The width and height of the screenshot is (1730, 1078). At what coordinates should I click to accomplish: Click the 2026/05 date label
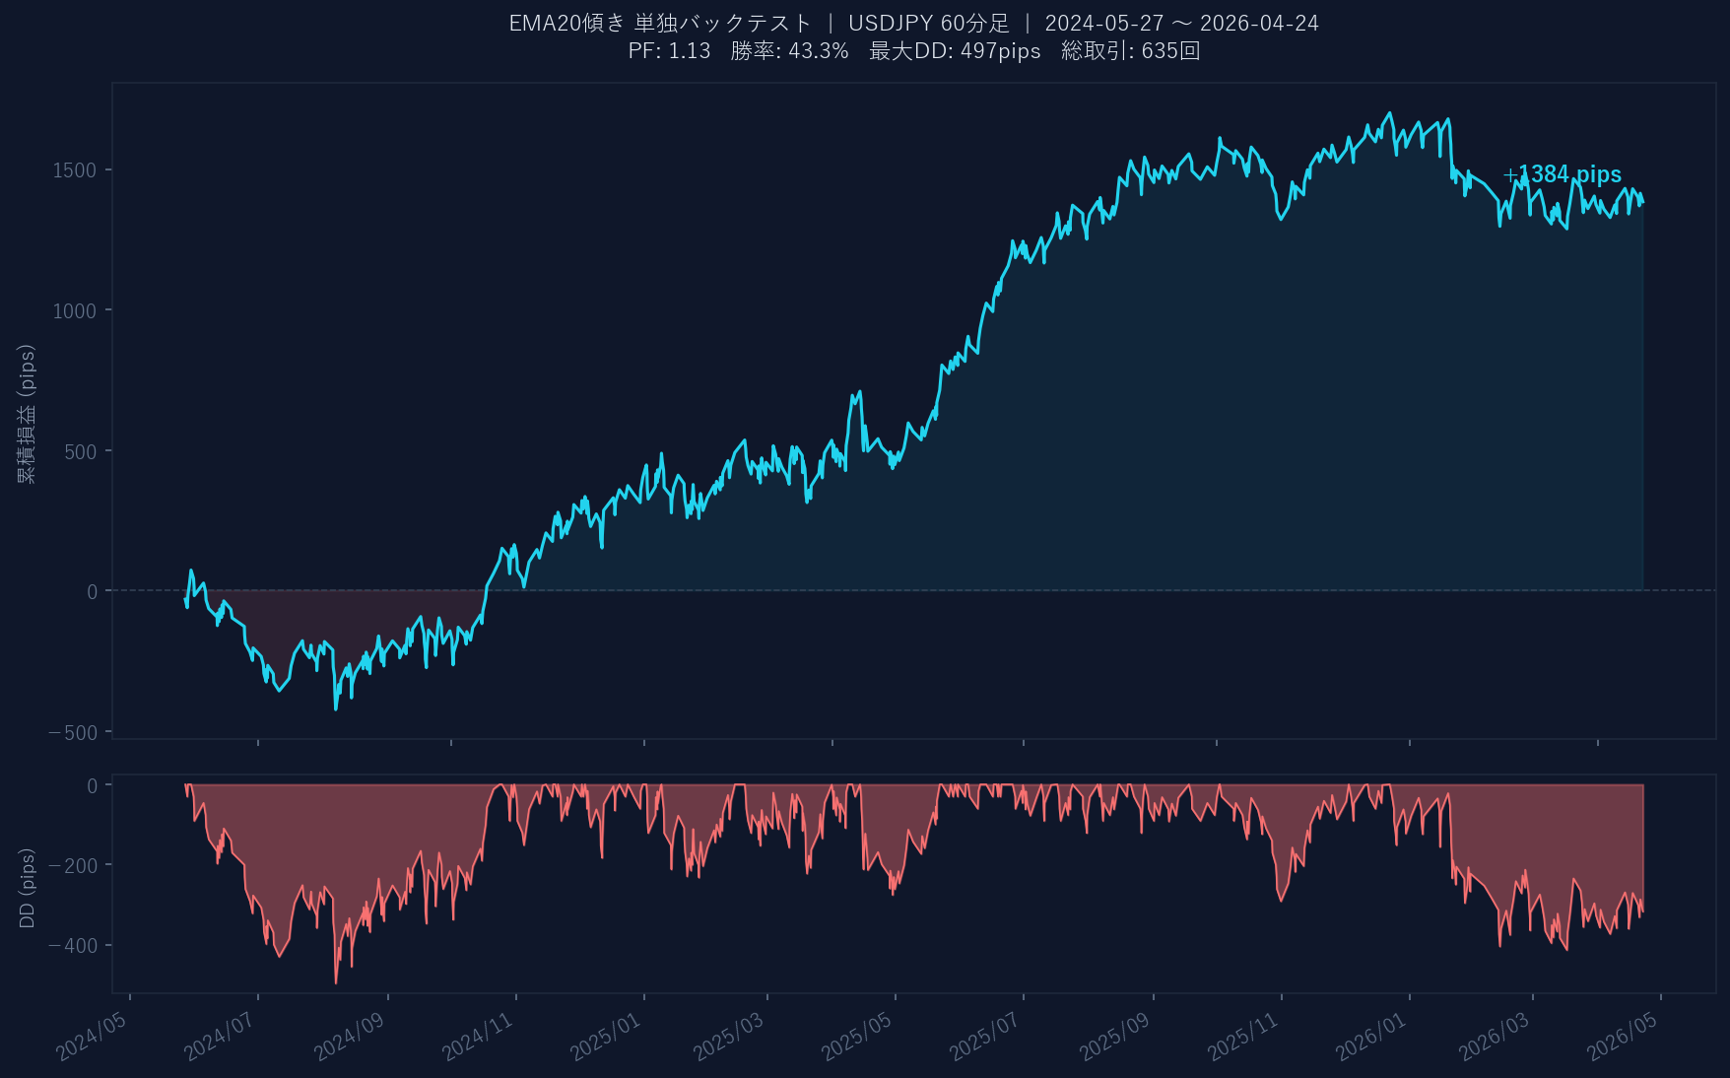pos(1623,1036)
